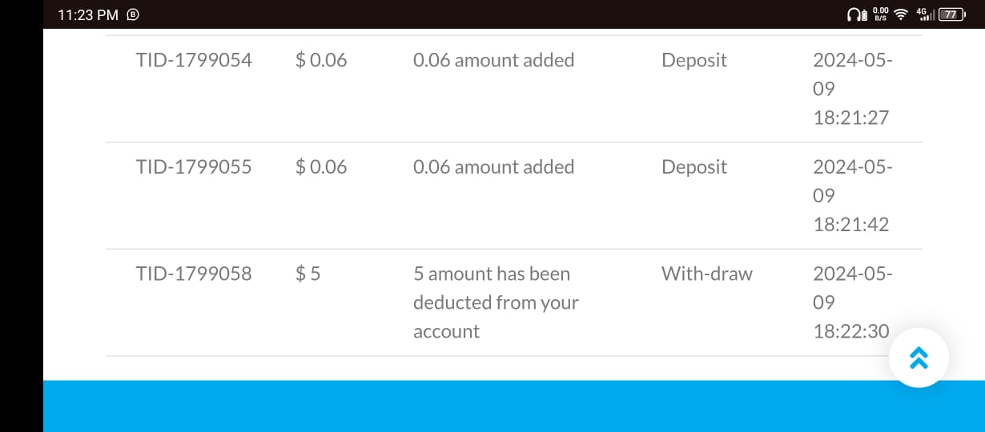Screen dimensions: 985x432
Task: Click the With-draw type label
Action: point(707,274)
